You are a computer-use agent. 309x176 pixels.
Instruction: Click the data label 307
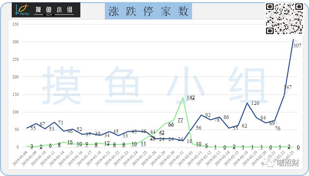point(297,46)
